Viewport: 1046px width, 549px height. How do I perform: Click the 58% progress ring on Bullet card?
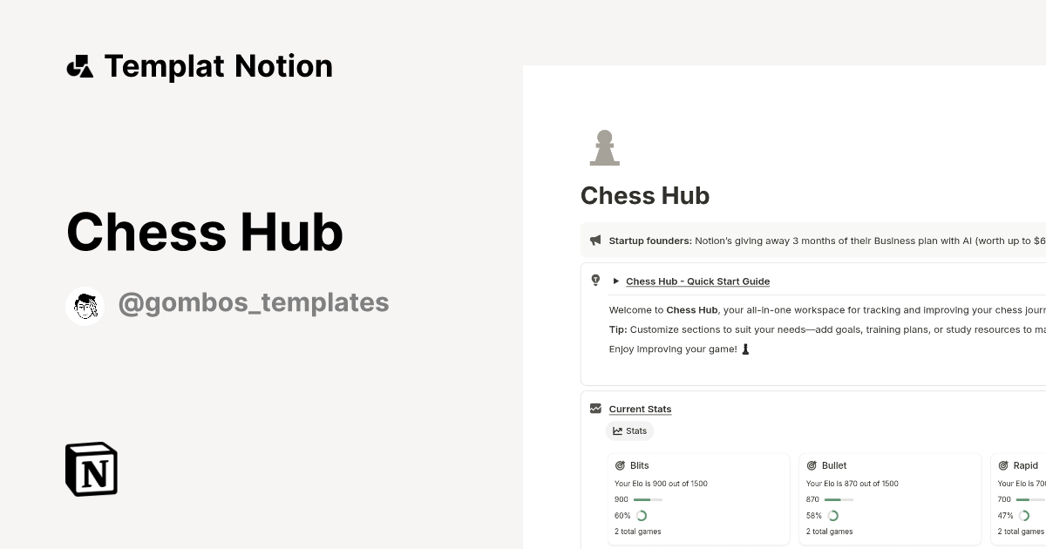coord(832,515)
